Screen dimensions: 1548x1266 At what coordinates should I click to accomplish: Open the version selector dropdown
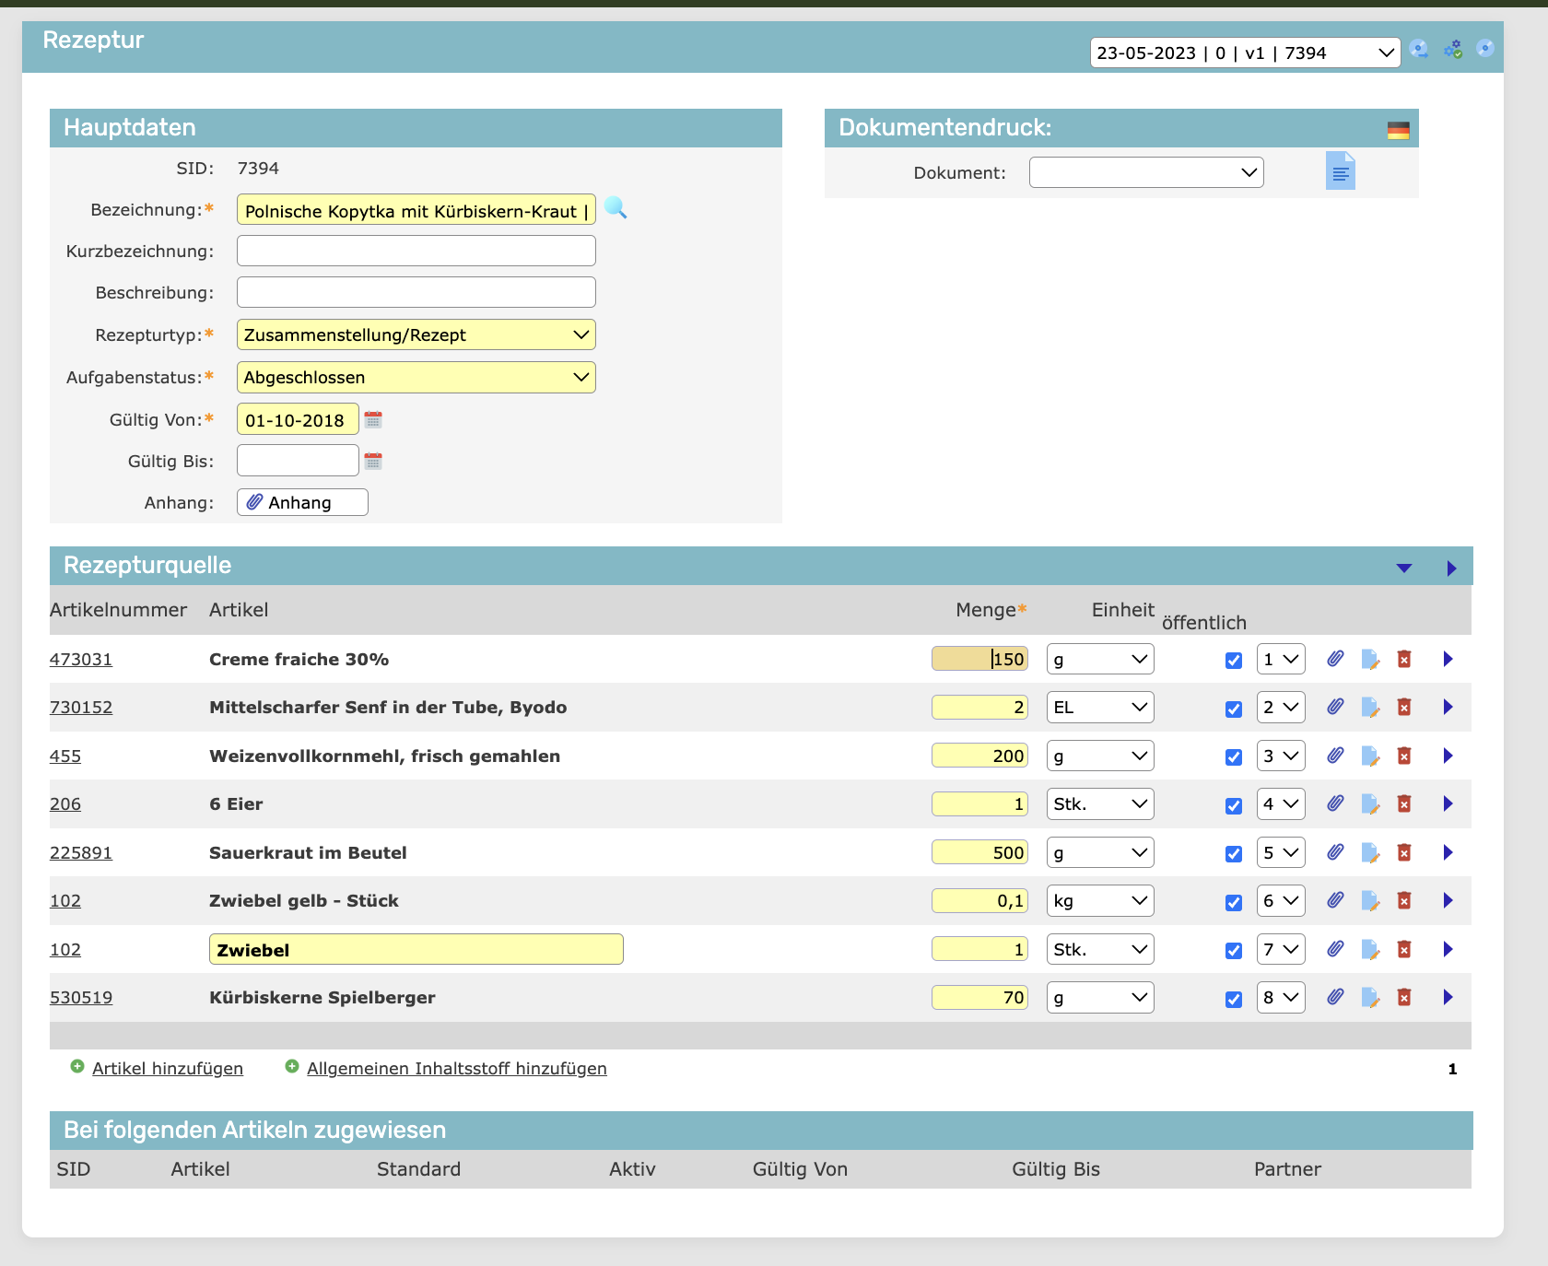point(1244,53)
